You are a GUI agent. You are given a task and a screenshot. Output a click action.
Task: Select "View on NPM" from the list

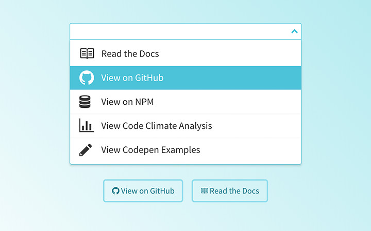tap(127, 102)
